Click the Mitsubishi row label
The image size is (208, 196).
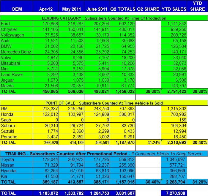click(10, 63)
